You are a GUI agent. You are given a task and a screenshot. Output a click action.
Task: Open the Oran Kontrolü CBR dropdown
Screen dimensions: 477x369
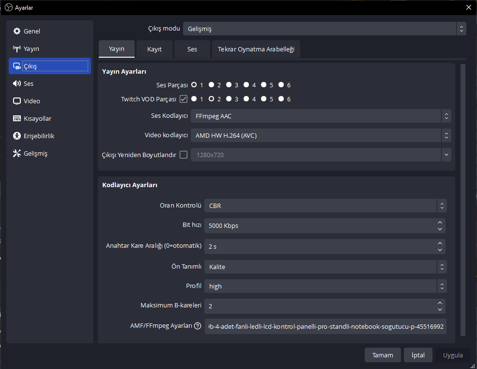coord(325,206)
